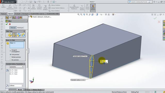The image size is (165, 93).
Task: Click the Linear Sketch Pattern tool
Action: click(56, 8)
